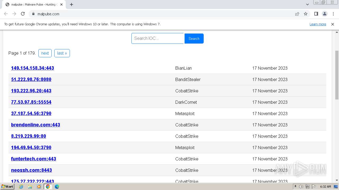Click the browser back arrow
The height and width of the screenshot is (190, 339).
pos(6,14)
